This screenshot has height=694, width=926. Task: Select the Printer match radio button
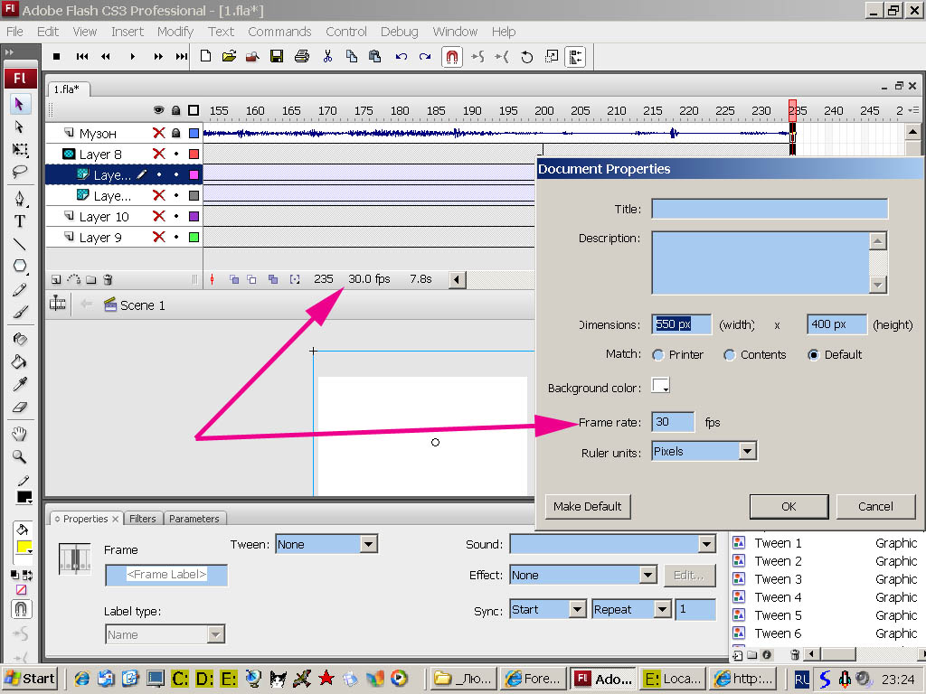click(x=657, y=355)
